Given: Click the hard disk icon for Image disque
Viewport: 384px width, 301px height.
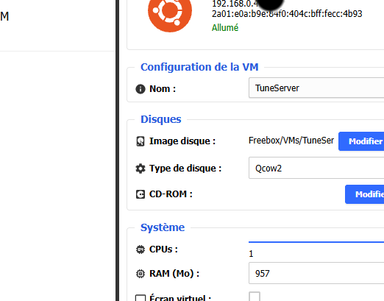Looking at the screenshot, I should coord(141,141).
